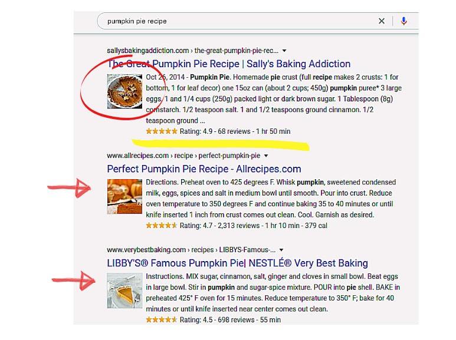The width and height of the screenshot is (456, 340).
Task: Expand the dropdown arrow beside the allrecipes.com URL
Action: tap(266, 156)
